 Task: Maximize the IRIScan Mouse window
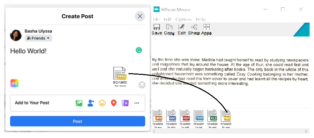click(x=283, y=9)
